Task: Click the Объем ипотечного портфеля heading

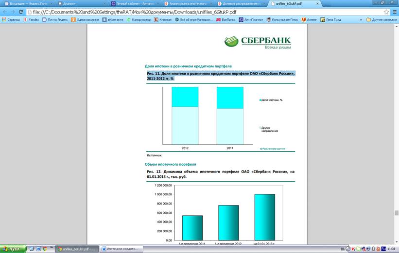Action: (170, 164)
